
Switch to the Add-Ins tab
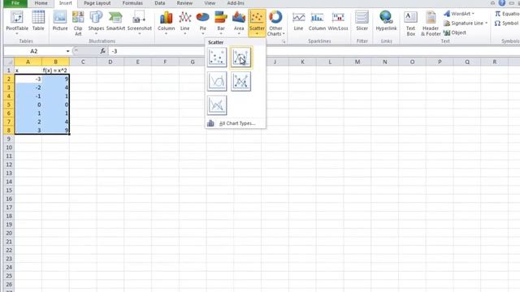(236, 3)
